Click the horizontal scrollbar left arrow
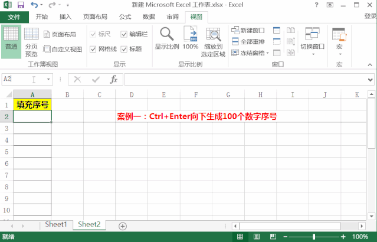377x242 pixels. pyautogui.click(x=235, y=226)
